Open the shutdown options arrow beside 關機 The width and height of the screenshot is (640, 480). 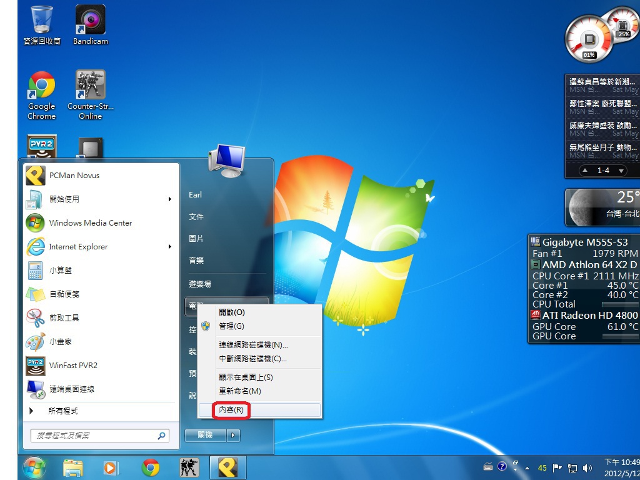click(x=233, y=436)
